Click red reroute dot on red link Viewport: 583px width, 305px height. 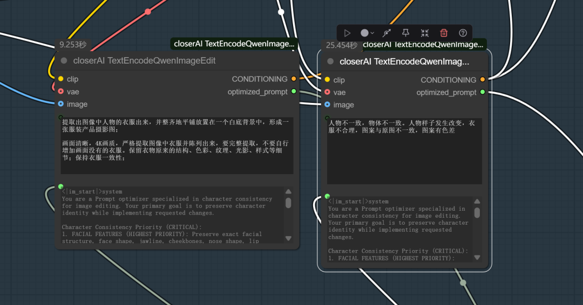[148, 11]
